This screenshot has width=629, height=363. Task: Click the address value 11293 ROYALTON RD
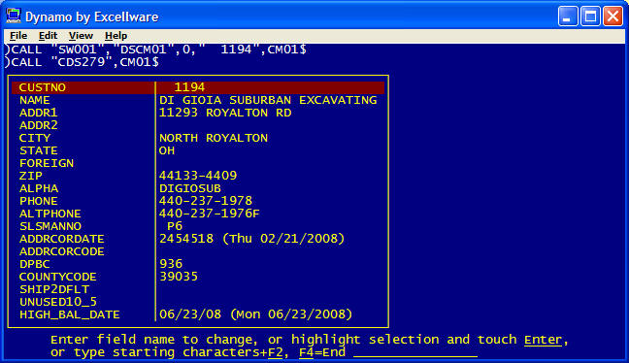pos(225,113)
